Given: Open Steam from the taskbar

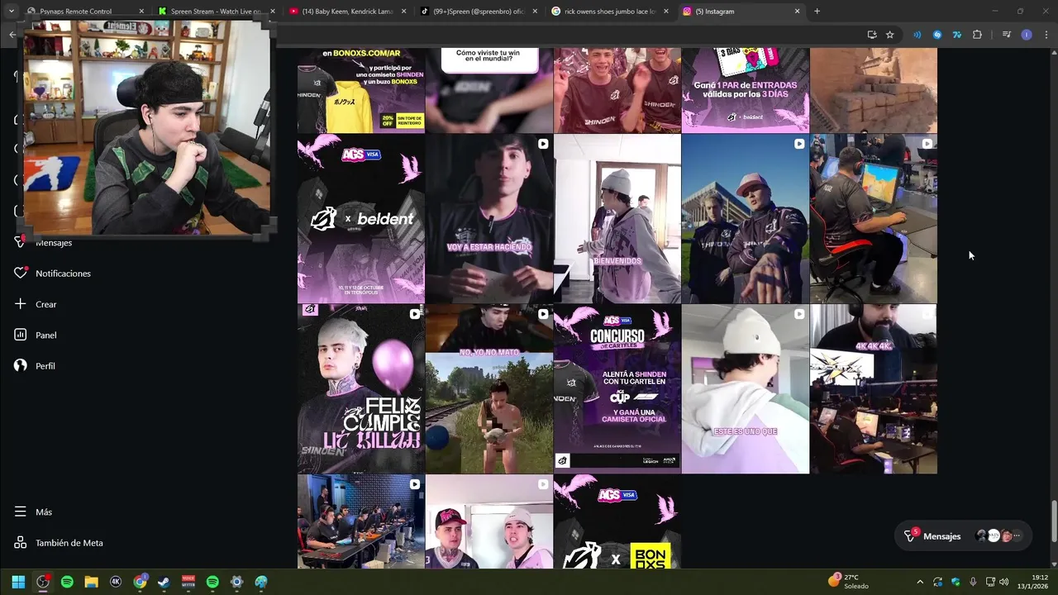Looking at the screenshot, I should tap(164, 582).
